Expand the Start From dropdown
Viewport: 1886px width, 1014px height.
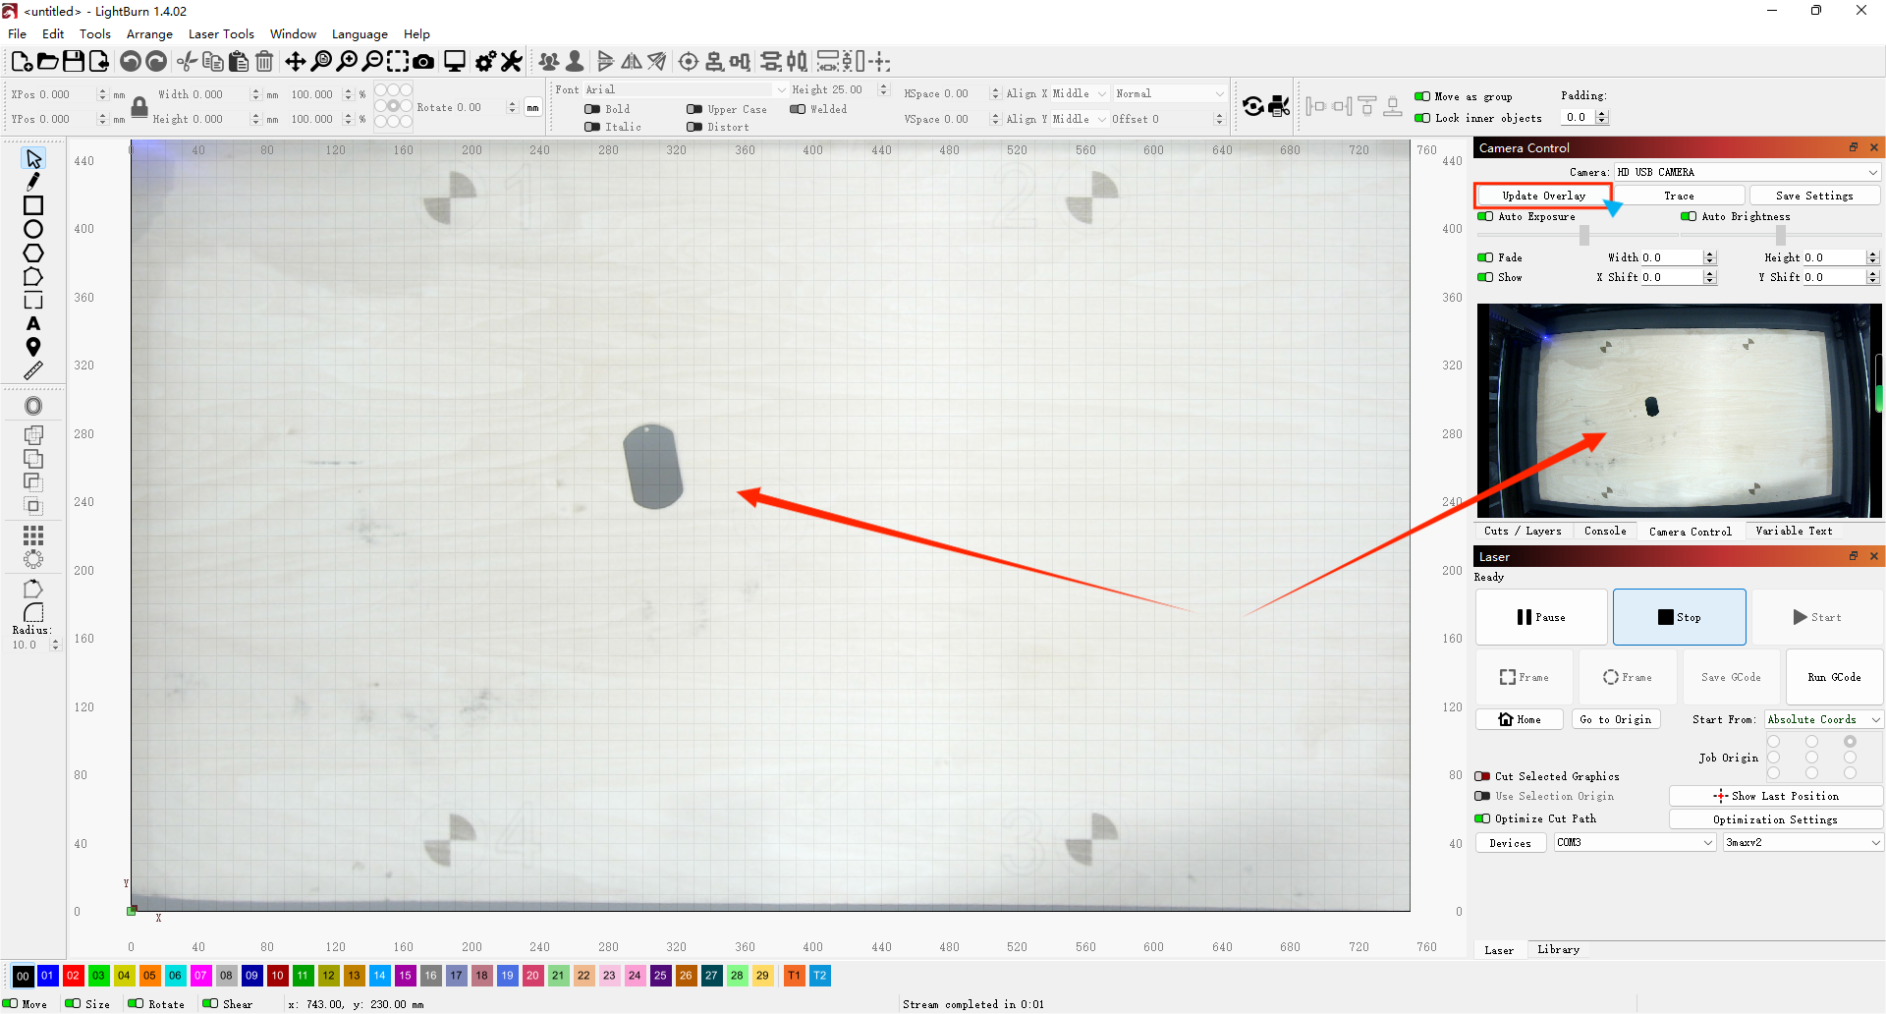(1823, 719)
